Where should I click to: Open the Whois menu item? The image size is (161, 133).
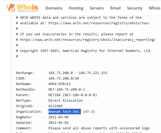click(154, 8)
